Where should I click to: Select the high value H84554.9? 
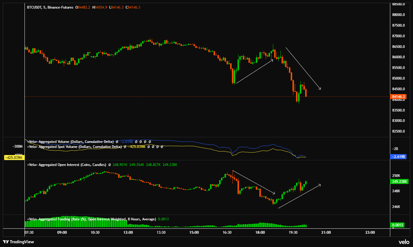[100, 7]
